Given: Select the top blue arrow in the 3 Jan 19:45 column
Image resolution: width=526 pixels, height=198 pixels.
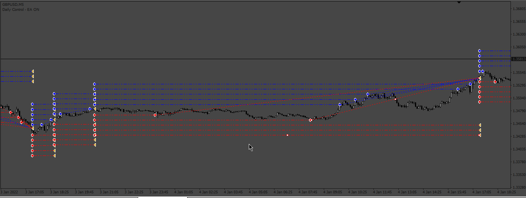Looking at the screenshot, I should (94, 84).
